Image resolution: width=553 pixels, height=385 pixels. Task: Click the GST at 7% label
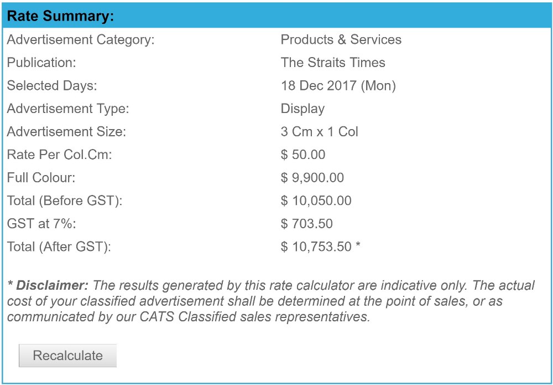(x=41, y=224)
